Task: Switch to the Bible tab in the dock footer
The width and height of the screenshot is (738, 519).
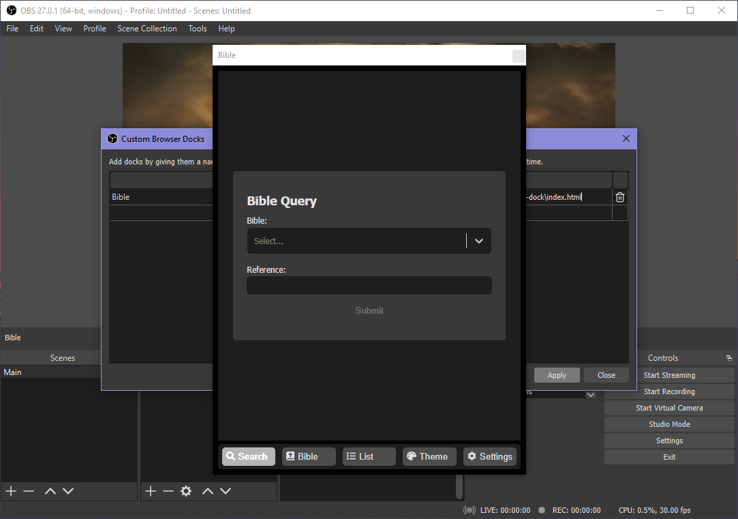Action: tap(308, 456)
